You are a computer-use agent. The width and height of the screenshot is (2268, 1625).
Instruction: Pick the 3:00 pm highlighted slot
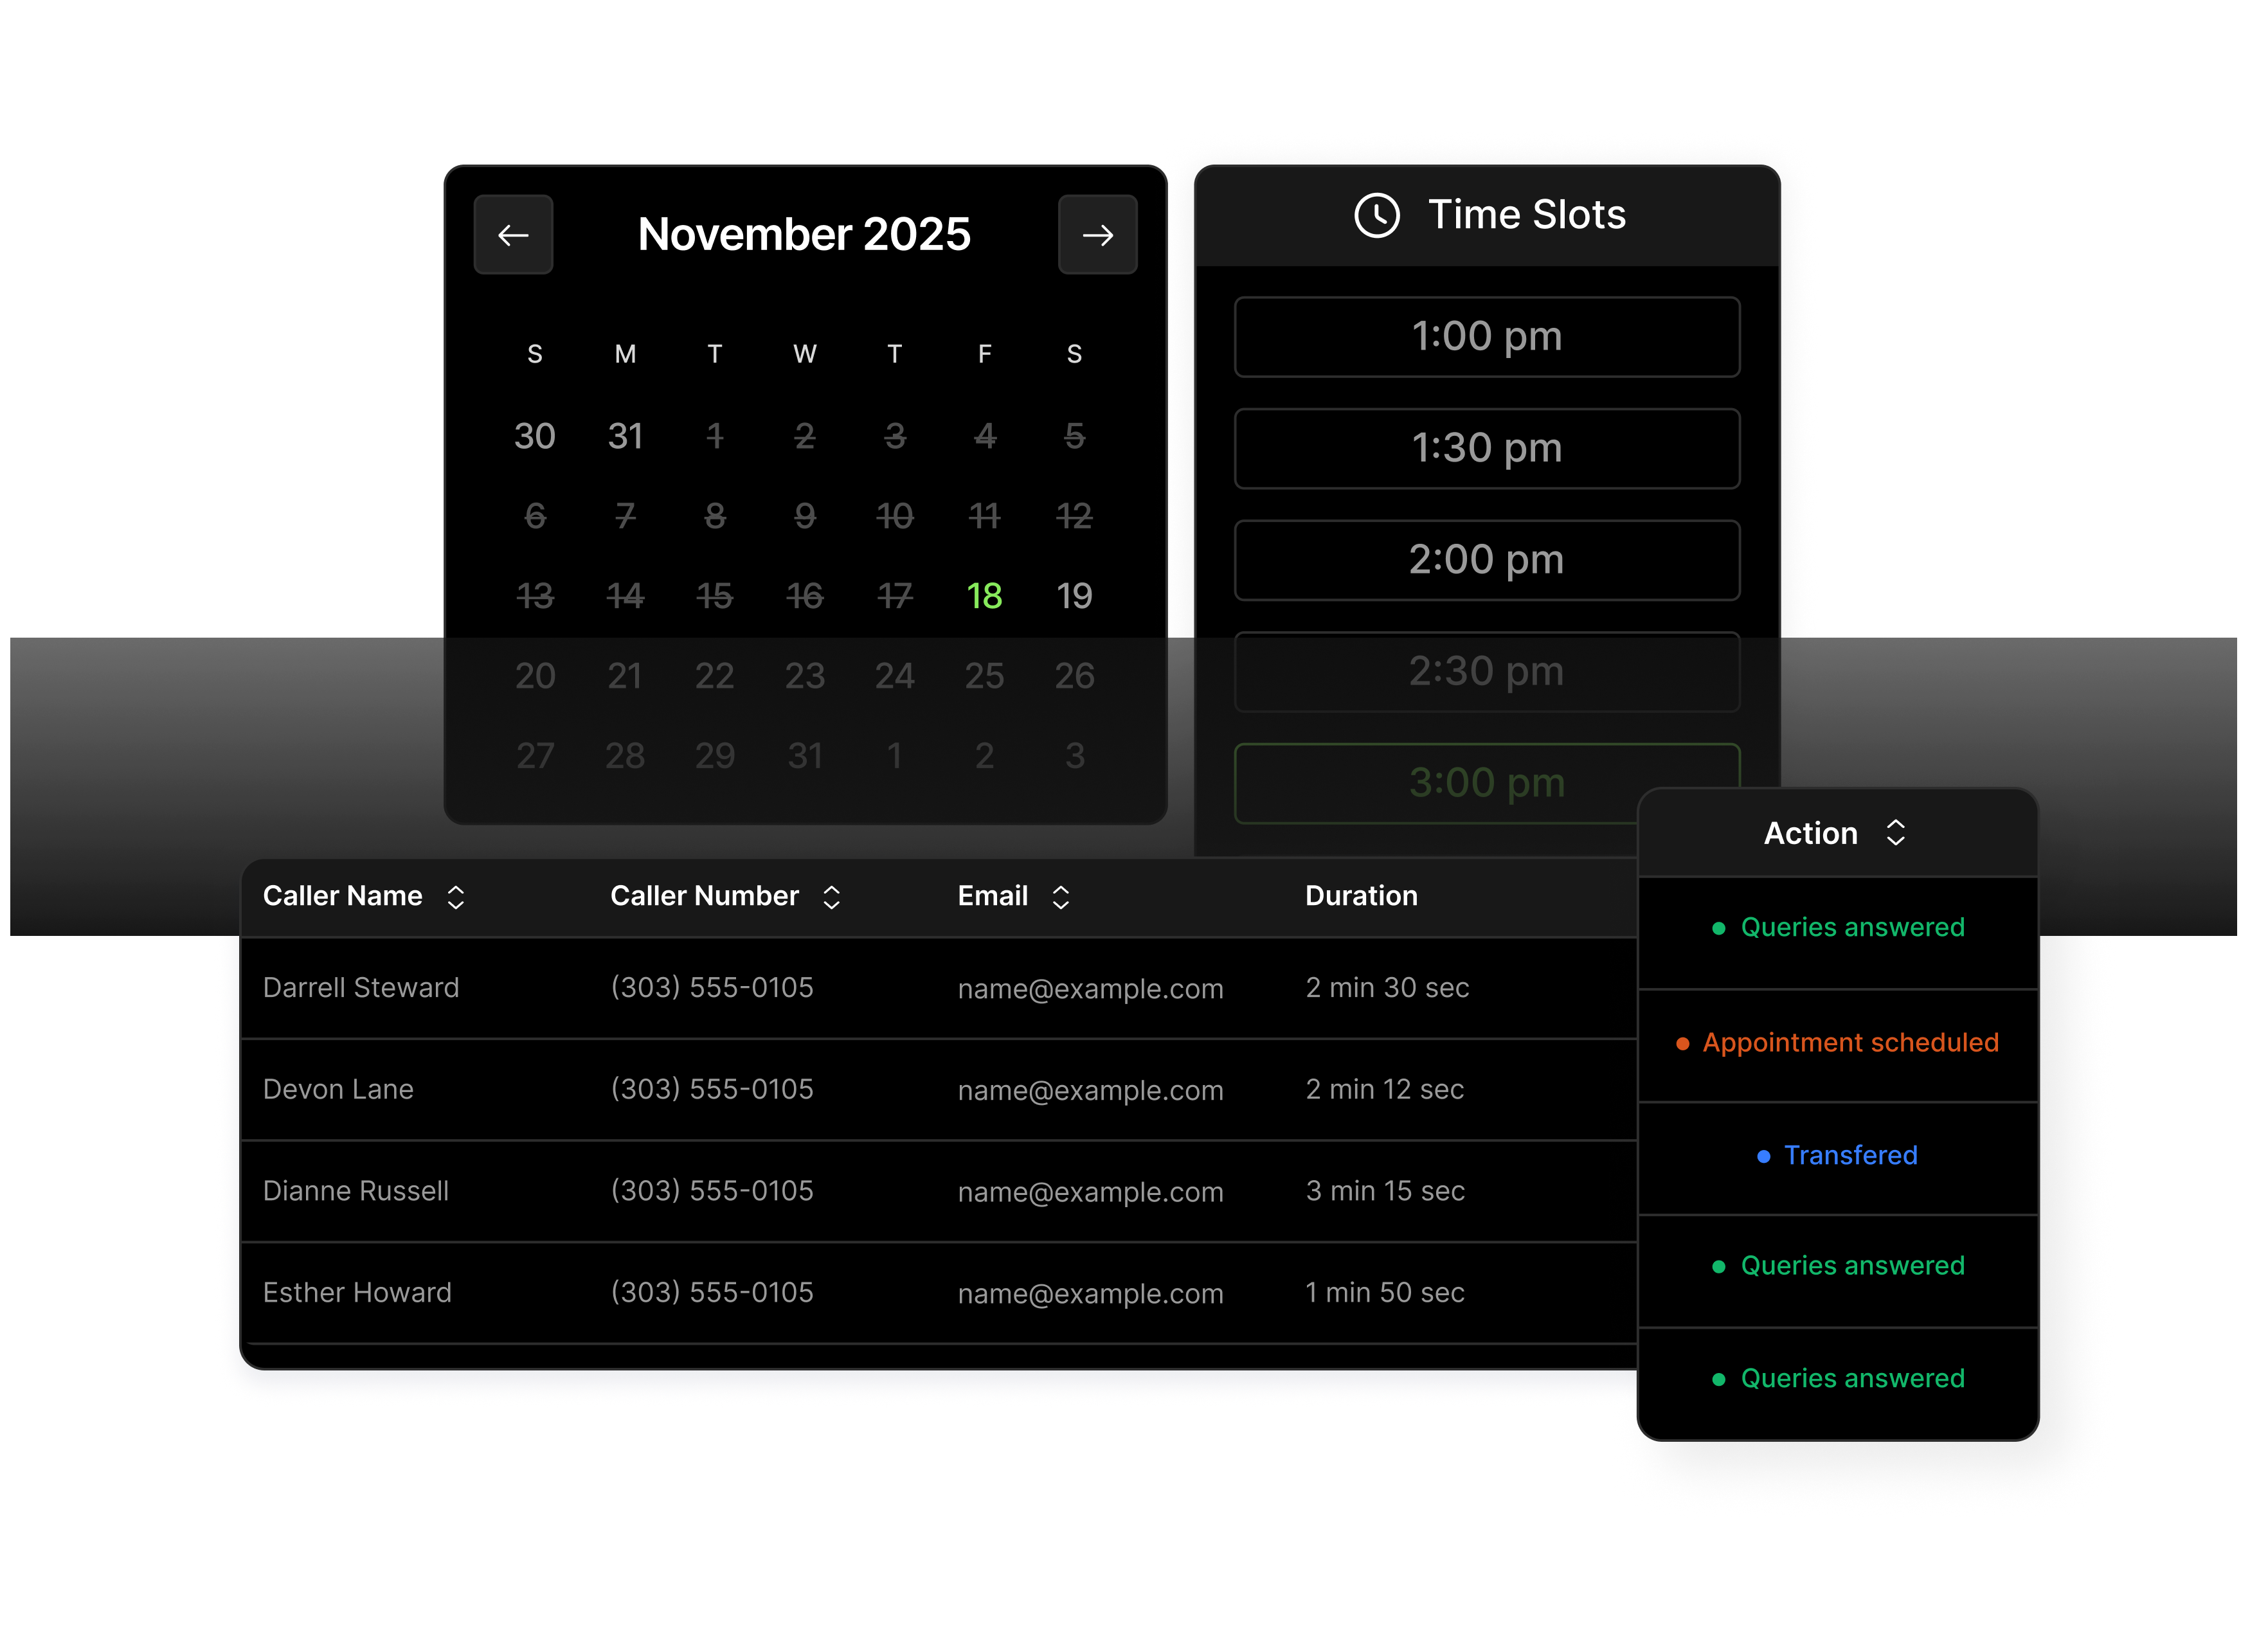(1486, 783)
